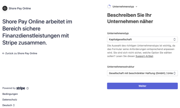Click the chevron icon next to Deutsch
180x108 pixels.
14,105
